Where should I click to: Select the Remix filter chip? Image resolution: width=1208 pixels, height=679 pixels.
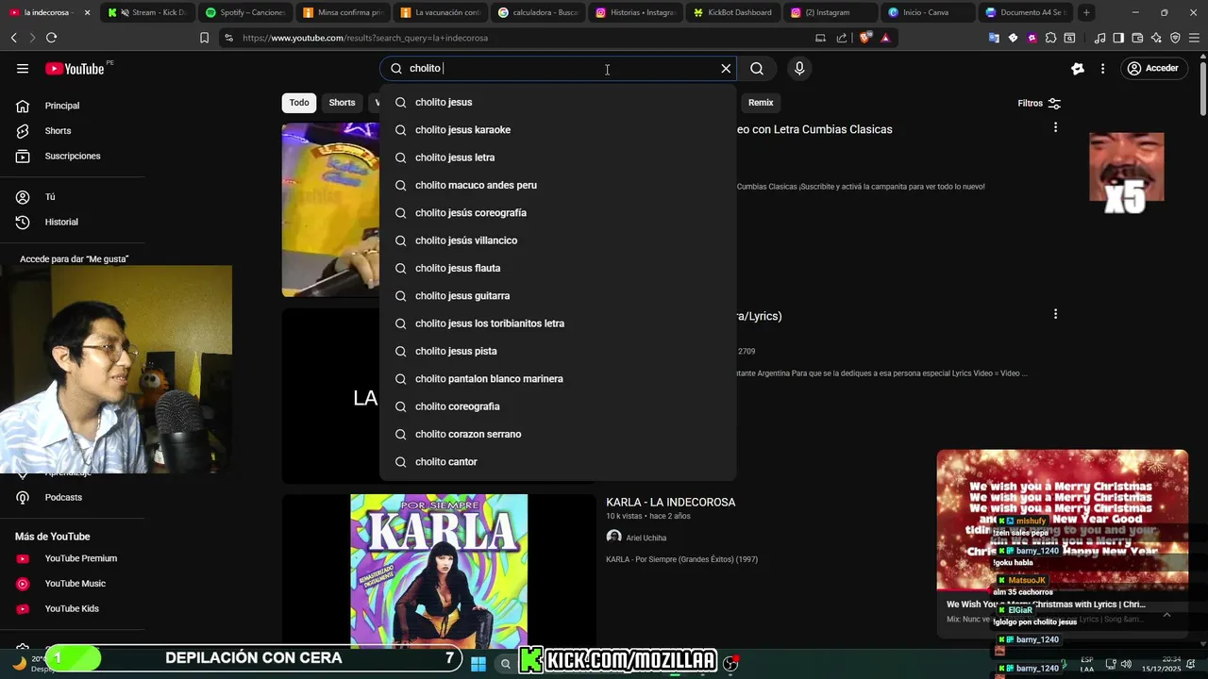[761, 103]
